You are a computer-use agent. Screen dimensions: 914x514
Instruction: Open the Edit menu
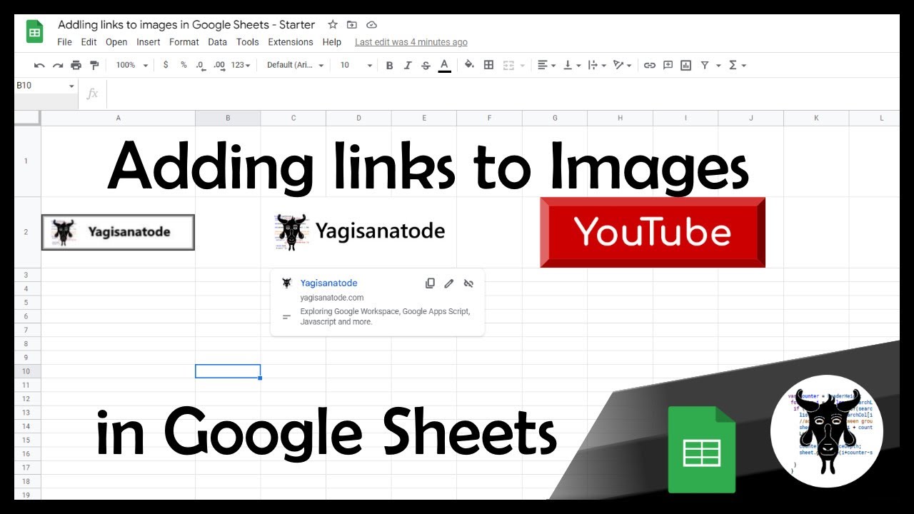click(89, 42)
